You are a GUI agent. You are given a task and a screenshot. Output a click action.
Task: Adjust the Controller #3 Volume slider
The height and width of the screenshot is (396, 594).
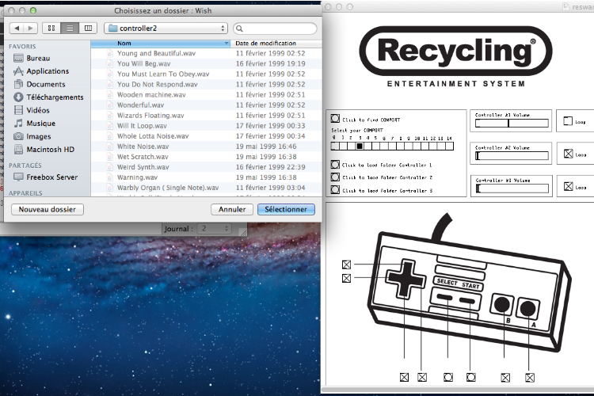(x=512, y=188)
